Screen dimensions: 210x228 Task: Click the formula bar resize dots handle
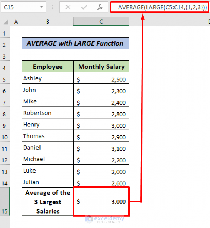[x=53, y=7]
